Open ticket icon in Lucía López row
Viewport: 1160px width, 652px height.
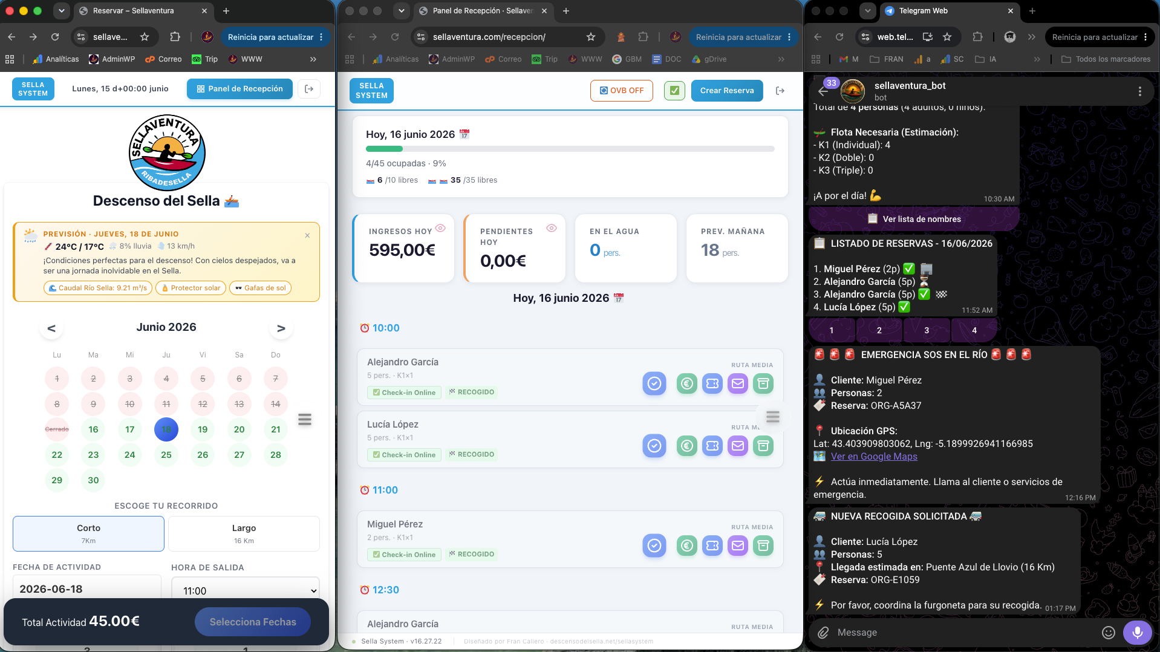pyautogui.click(x=712, y=446)
